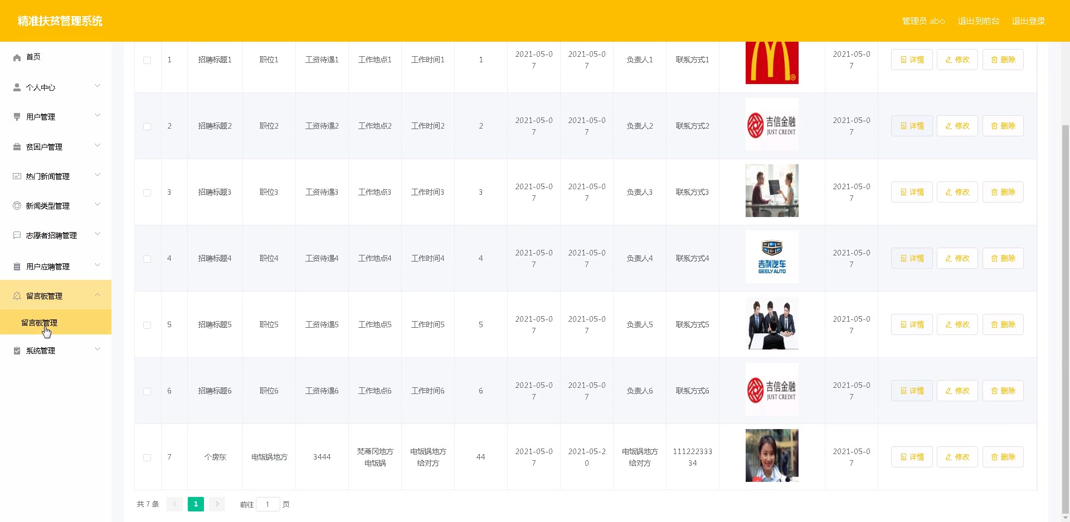Click the bell icon for 留言板管理
1070x522 pixels.
coord(17,296)
